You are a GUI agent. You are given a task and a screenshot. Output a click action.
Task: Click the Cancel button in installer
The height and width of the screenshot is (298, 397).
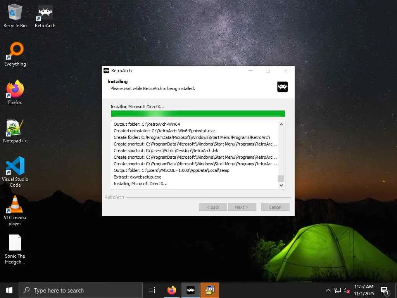click(275, 207)
